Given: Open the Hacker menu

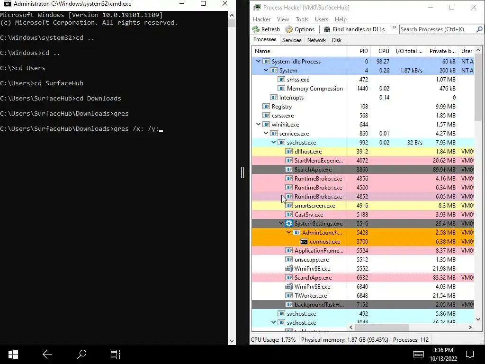Looking at the screenshot, I should pyautogui.click(x=261, y=19).
